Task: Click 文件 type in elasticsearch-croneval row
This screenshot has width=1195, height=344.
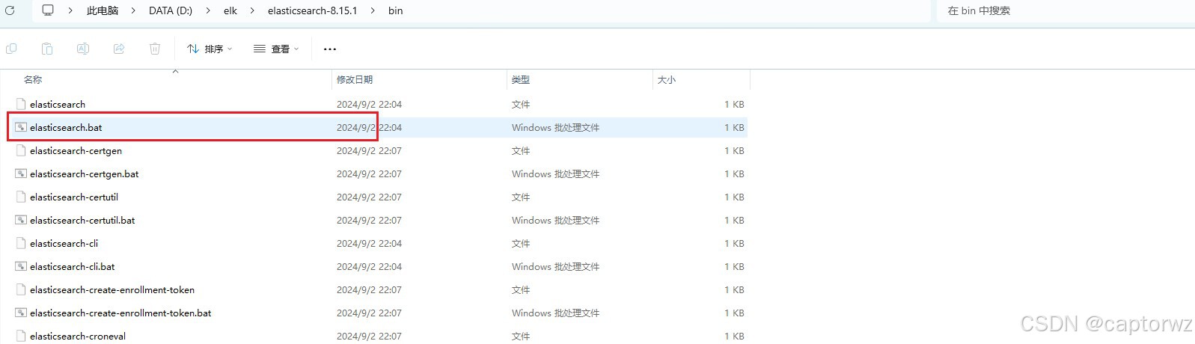Action: point(521,336)
